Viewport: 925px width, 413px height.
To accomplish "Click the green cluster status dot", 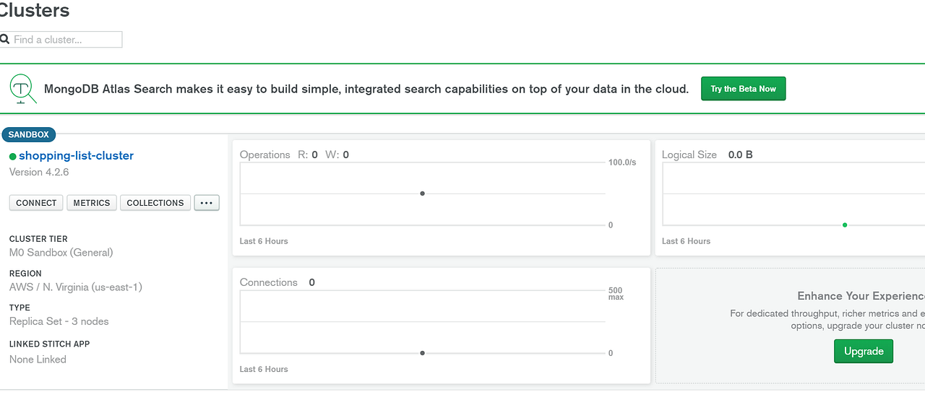I will point(12,156).
